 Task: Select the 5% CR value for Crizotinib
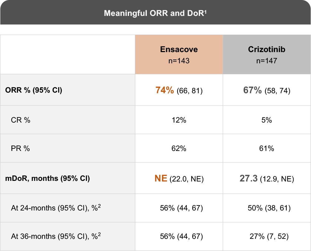(x=267, y=120)
